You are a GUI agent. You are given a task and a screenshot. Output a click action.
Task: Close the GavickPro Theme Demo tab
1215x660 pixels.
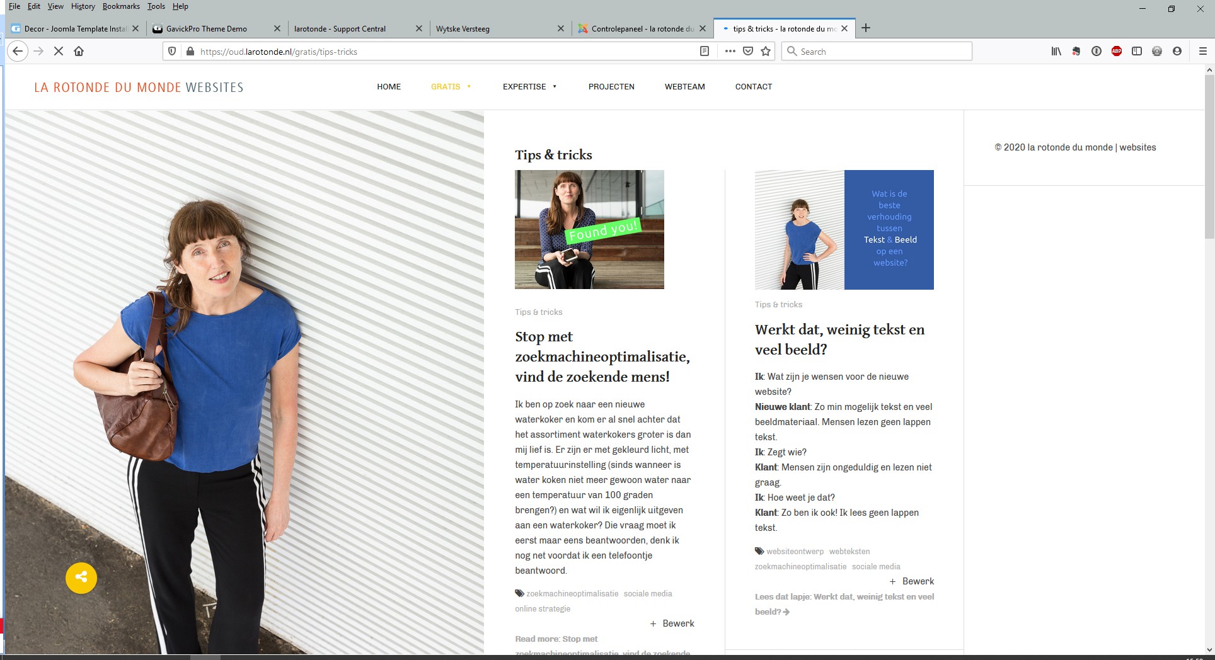[x=277, y=28]
